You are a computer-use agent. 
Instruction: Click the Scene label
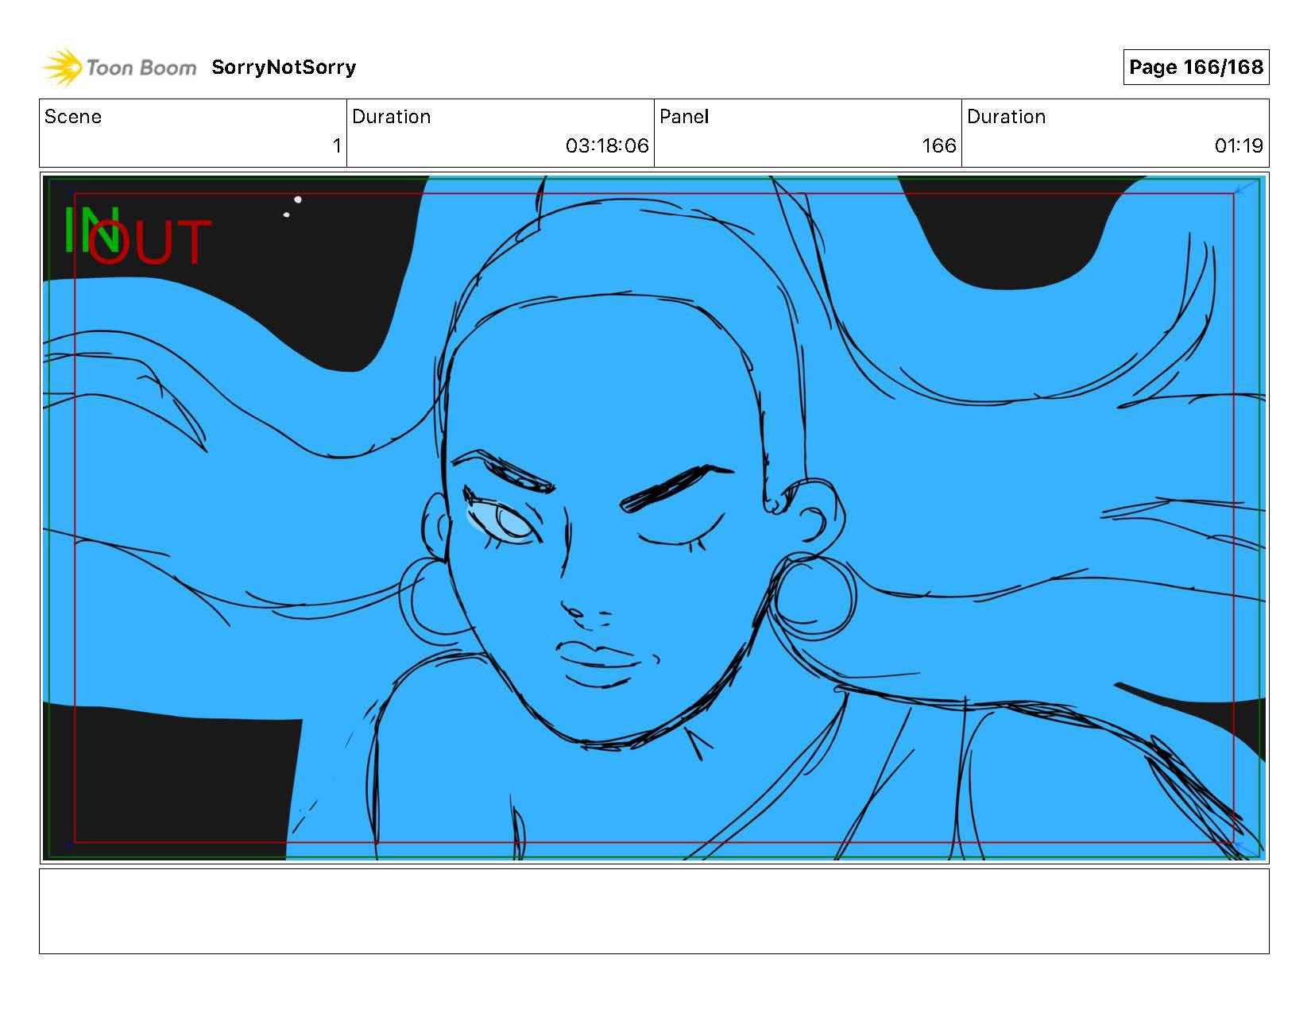[73, 117]
